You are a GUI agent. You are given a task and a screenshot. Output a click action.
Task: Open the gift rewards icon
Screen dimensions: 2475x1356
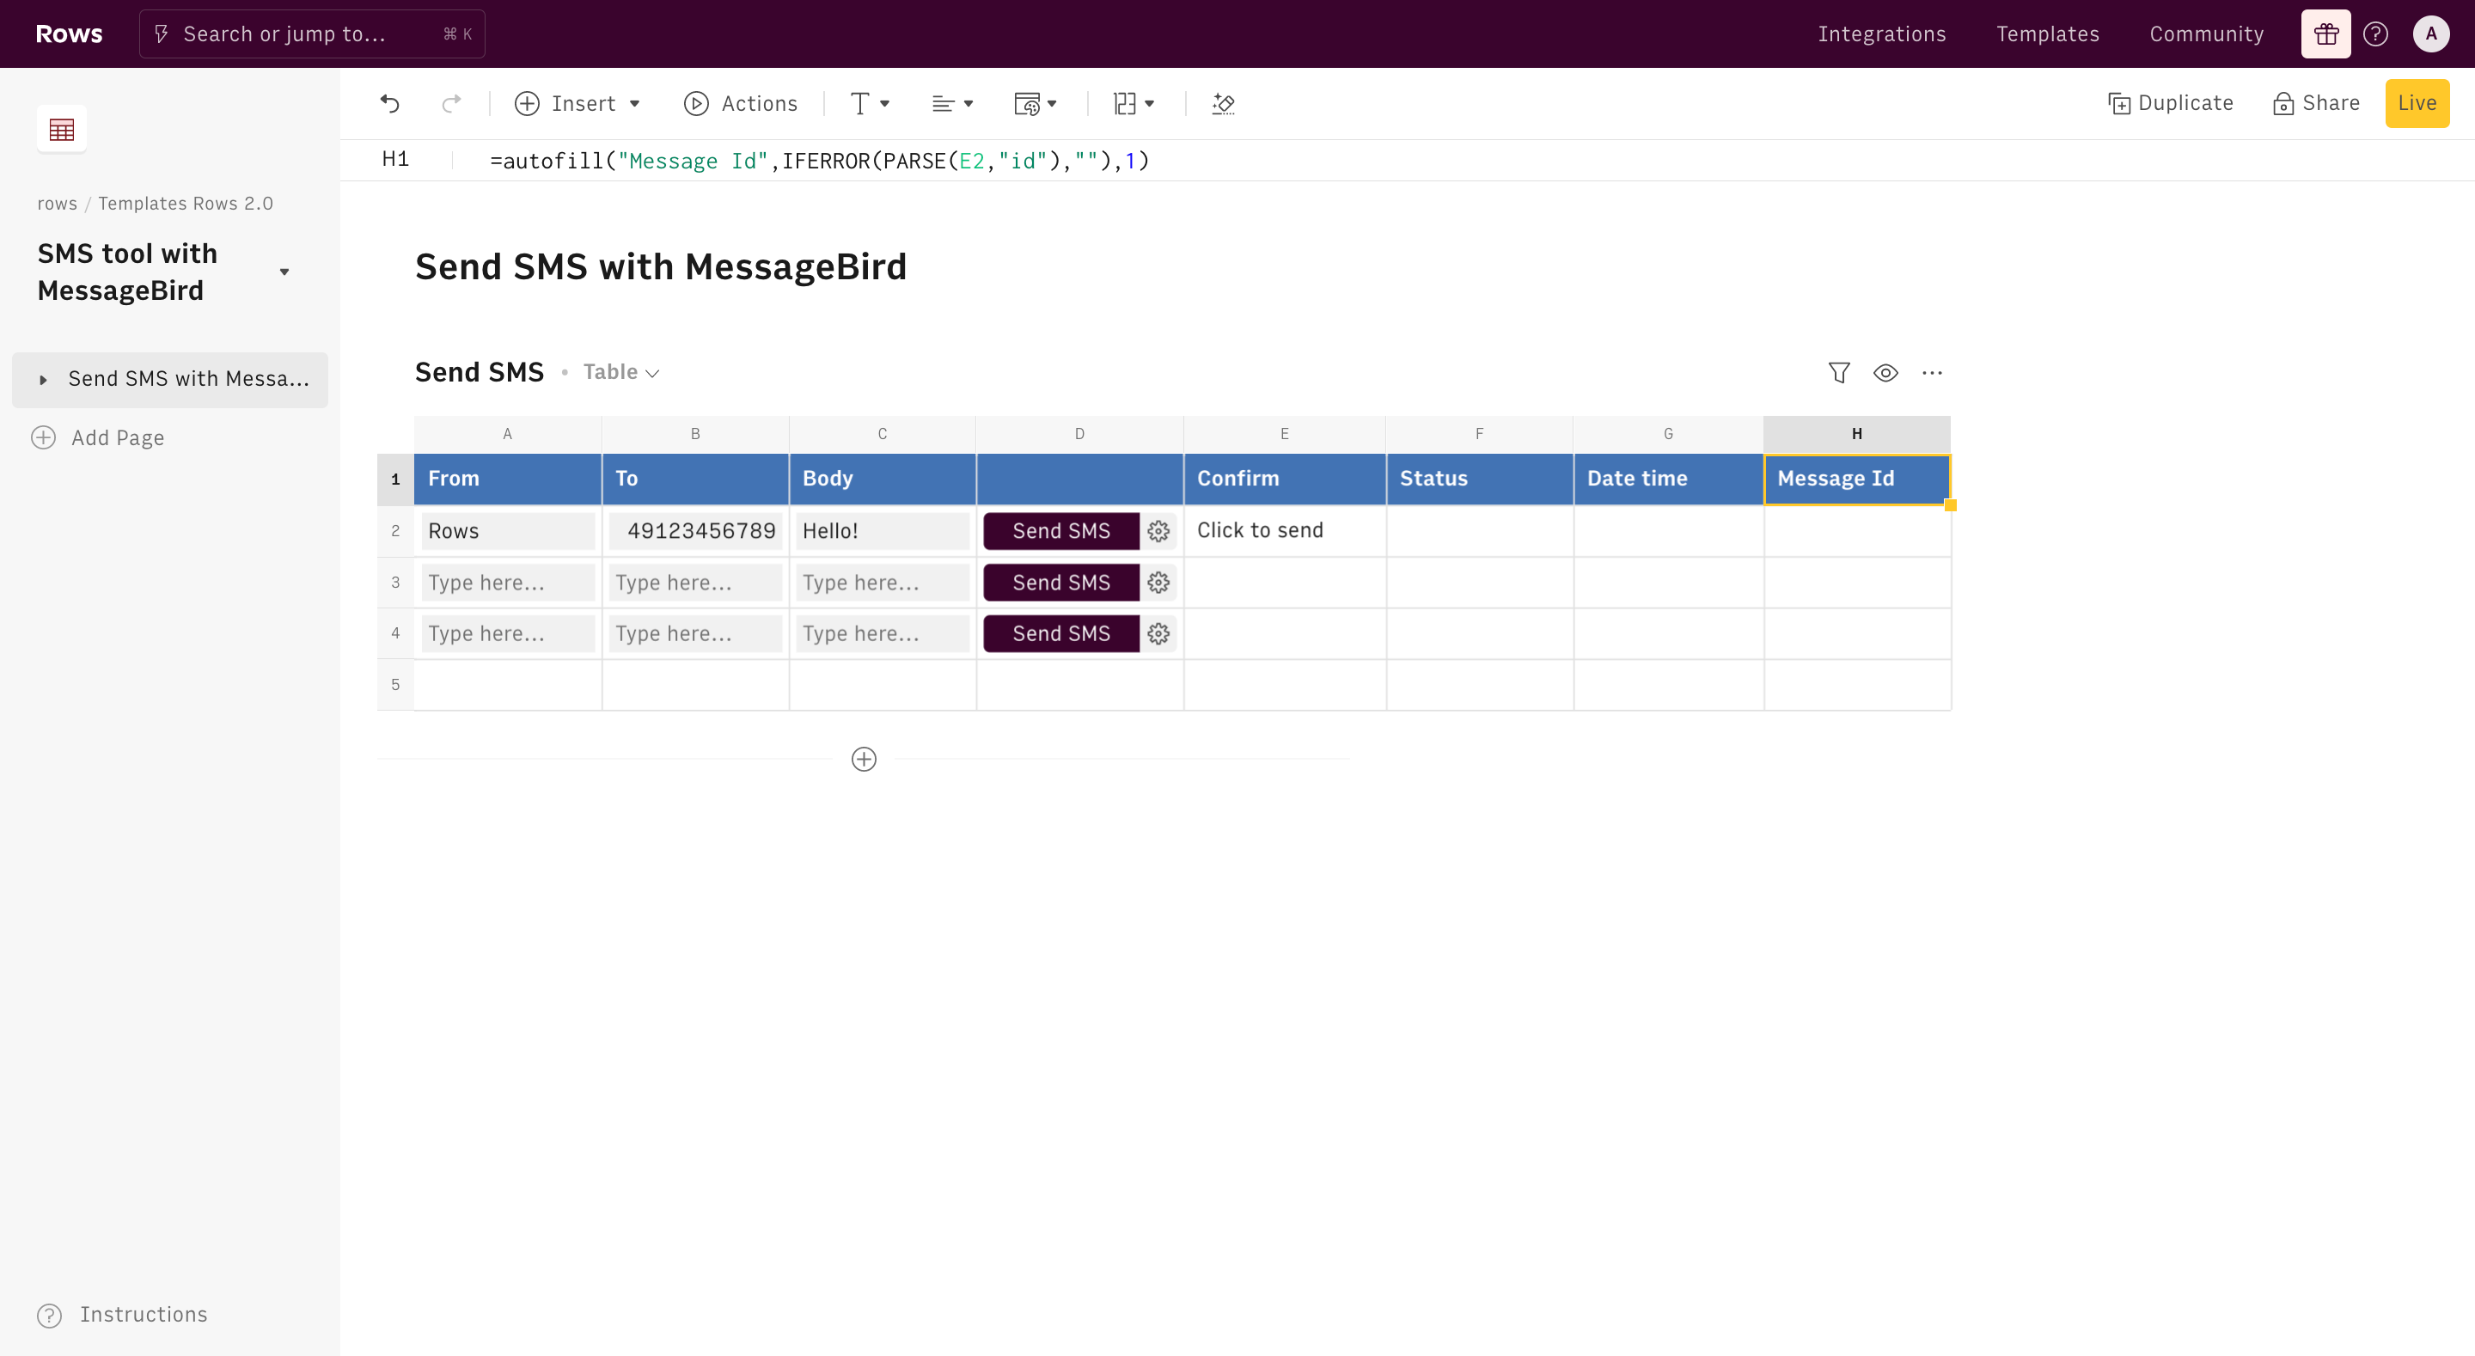point(2325,34)
